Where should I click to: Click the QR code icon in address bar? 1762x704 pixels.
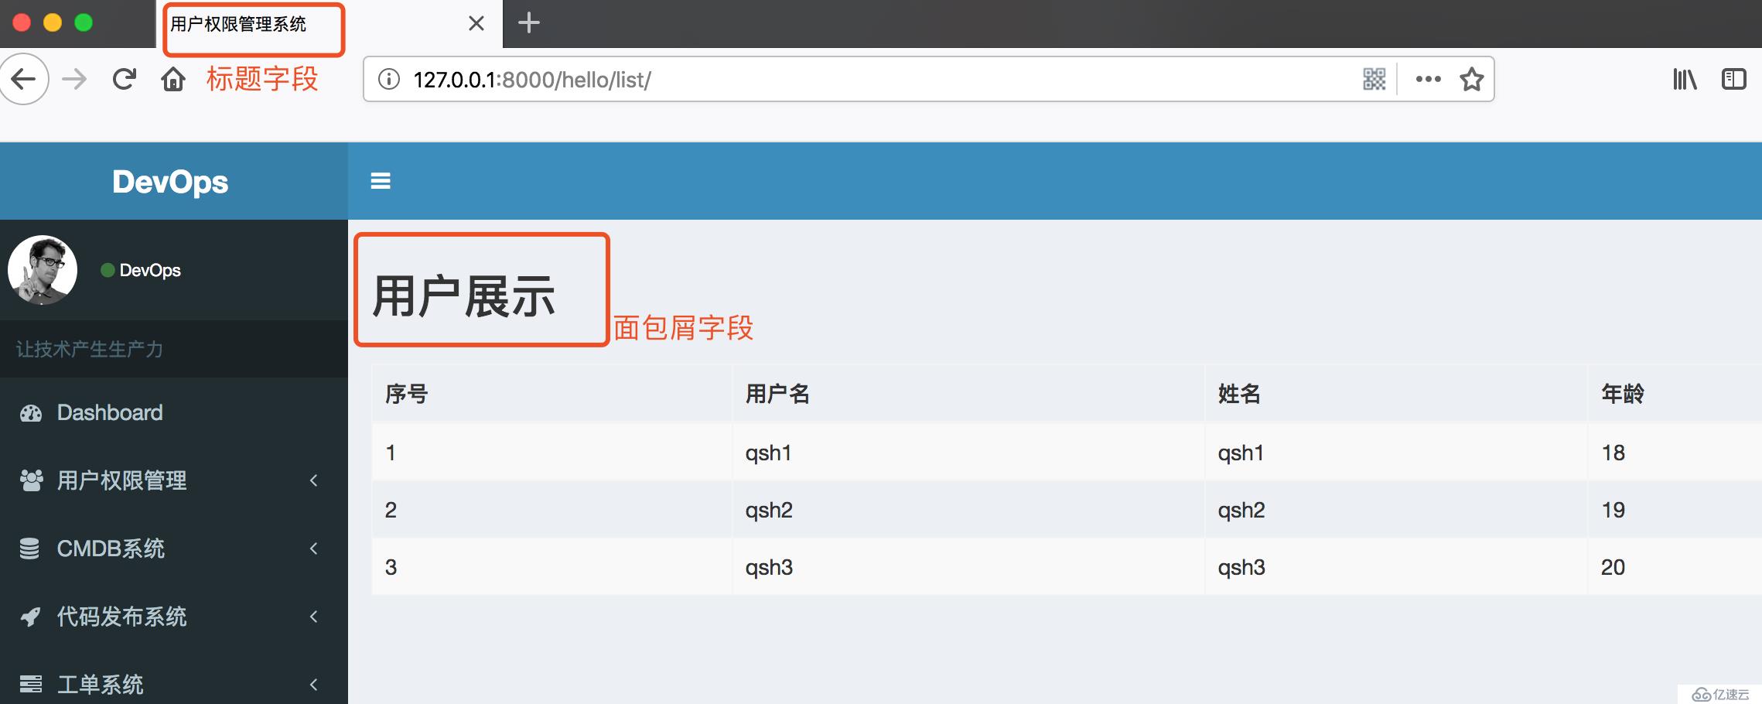click(x=1374, y=79)
